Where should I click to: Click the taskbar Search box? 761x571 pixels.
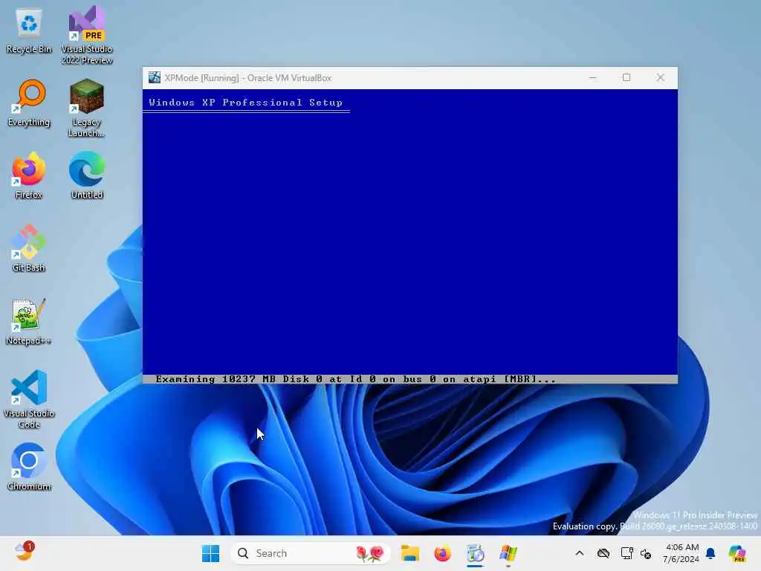point(311,553)
